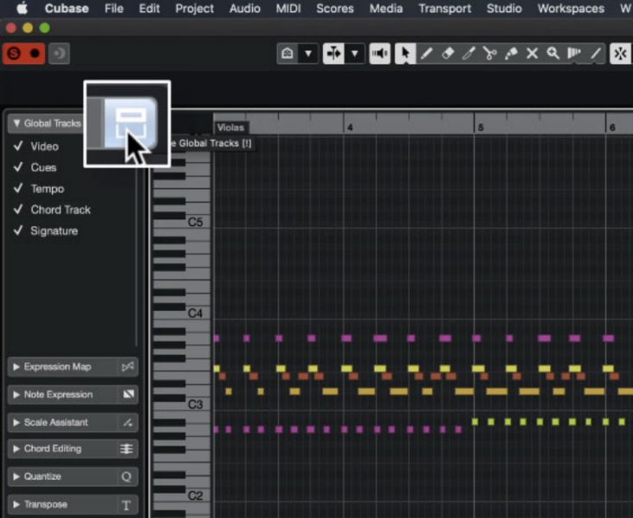Open the Project menu
The width and height of the screenshot is (633, 518).
[194, 9]
